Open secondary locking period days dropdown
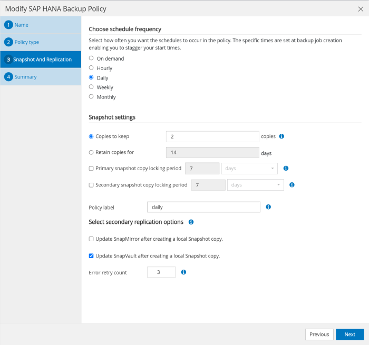The image size is (369, 345). [256, 185]
